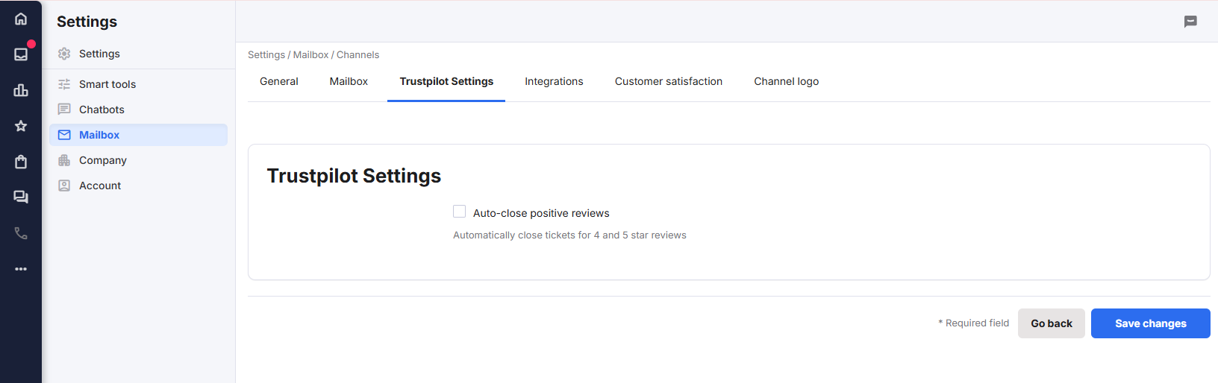Image resolution: width=1218 pixels, height=383 pixels.
Task: Click the Account person icon
Action: (x=64, y=186)
